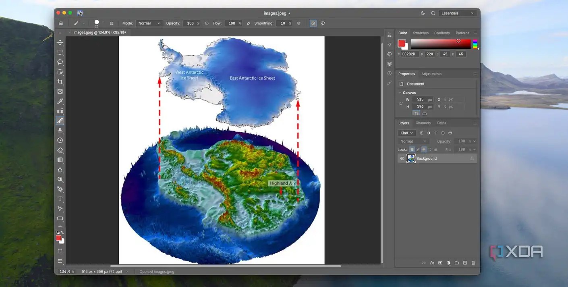Toggle Quick Mask mode
This screenshot has height=287, width=568.
point(60,251)
